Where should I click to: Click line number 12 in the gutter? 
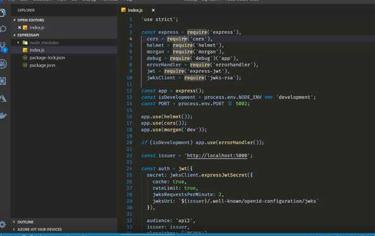(x=129, y=91)
